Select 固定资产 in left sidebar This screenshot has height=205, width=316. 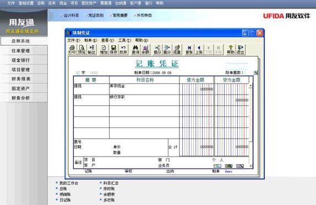click(24, 88)
